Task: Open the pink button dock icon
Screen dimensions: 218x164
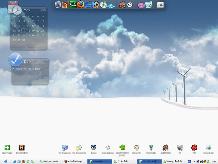Action: 141,5
